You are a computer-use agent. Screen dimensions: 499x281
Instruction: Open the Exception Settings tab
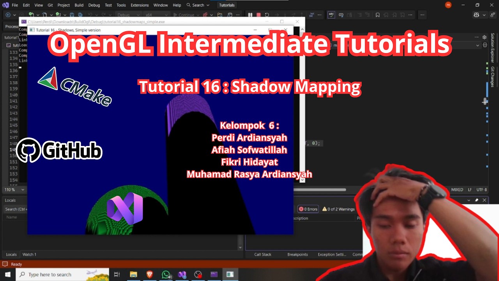[x=332, y=254]
